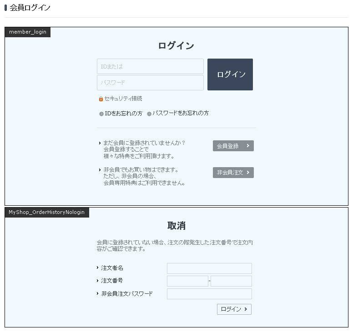Screen dimensions: 353x332
Task: Click the パスワード input field
Action: coord(150,83)
